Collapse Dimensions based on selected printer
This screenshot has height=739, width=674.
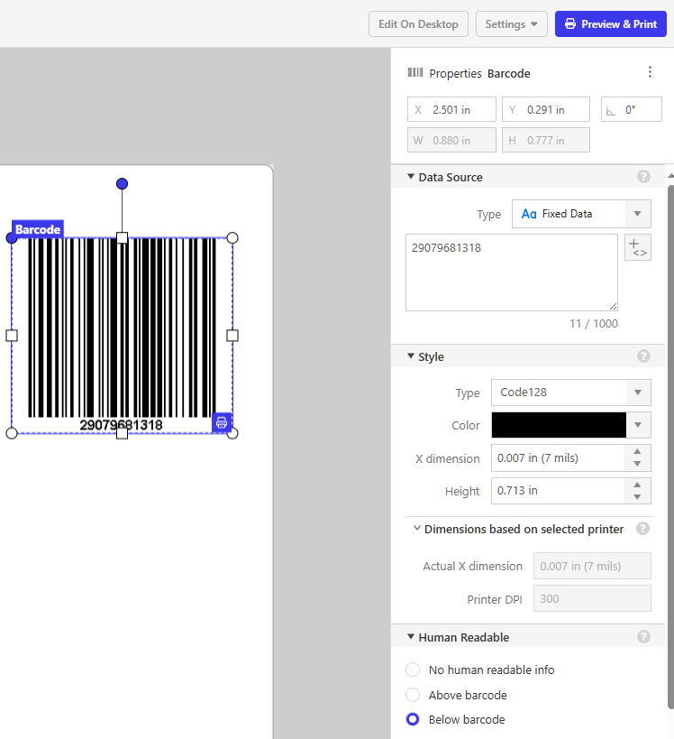[x=417, y=529]
